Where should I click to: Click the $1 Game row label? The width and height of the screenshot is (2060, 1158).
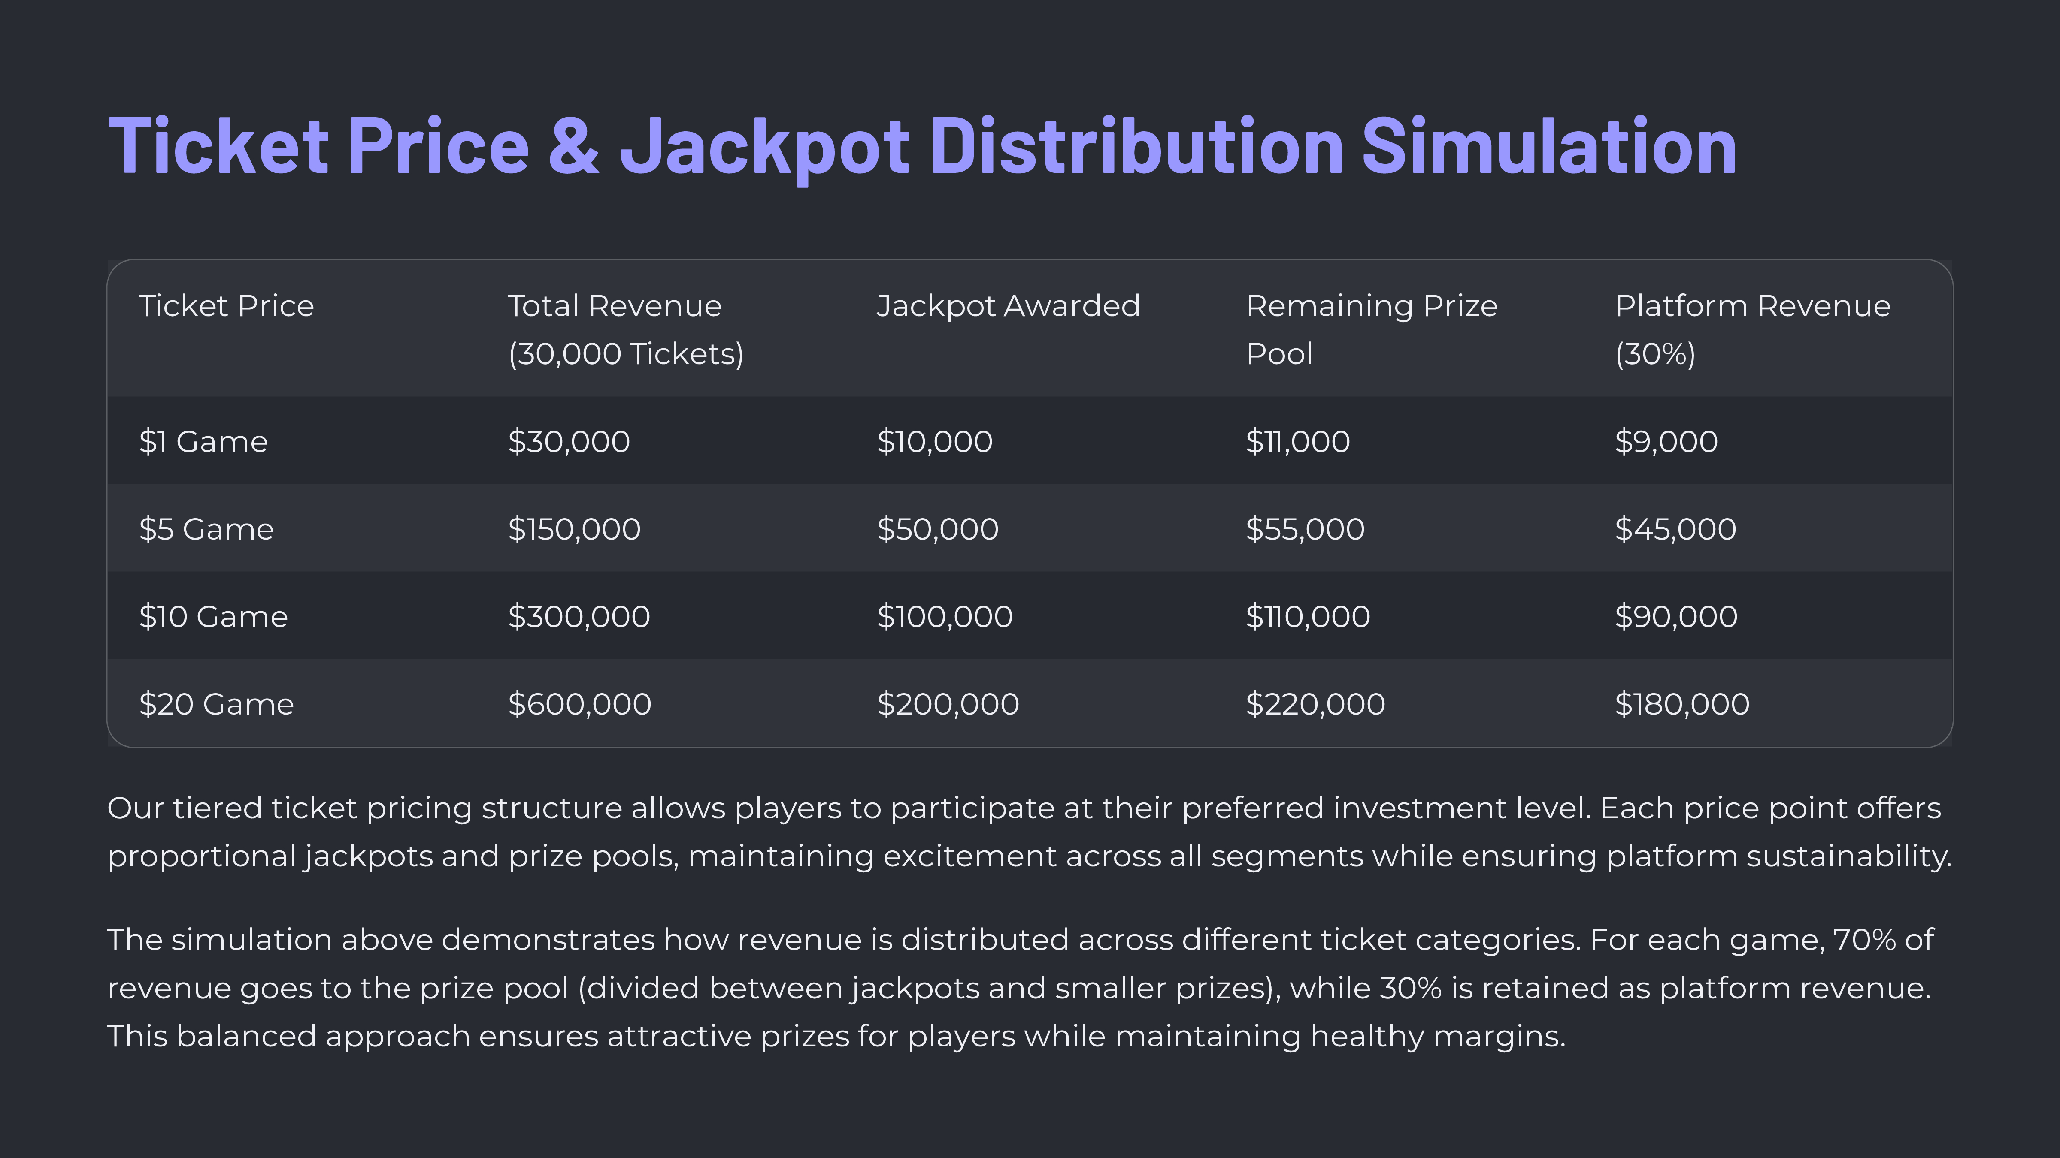(x=203, y=441)
